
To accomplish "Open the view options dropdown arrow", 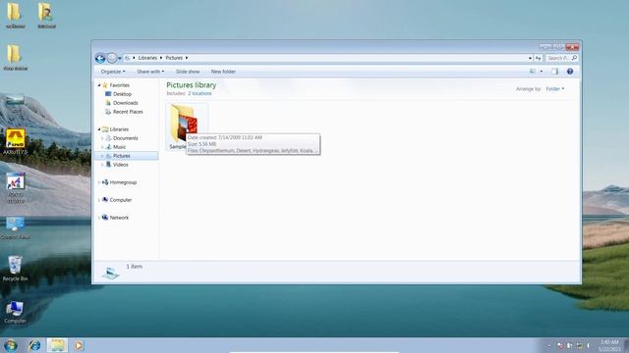I will click(542, 72).
